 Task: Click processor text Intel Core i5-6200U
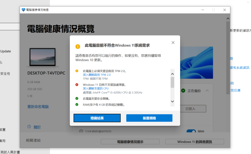113,93
